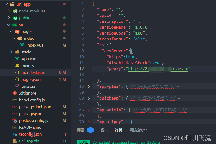The image size is (216, 144).
Task: Click the "description" key on line 4
Action: coord(113,21)
